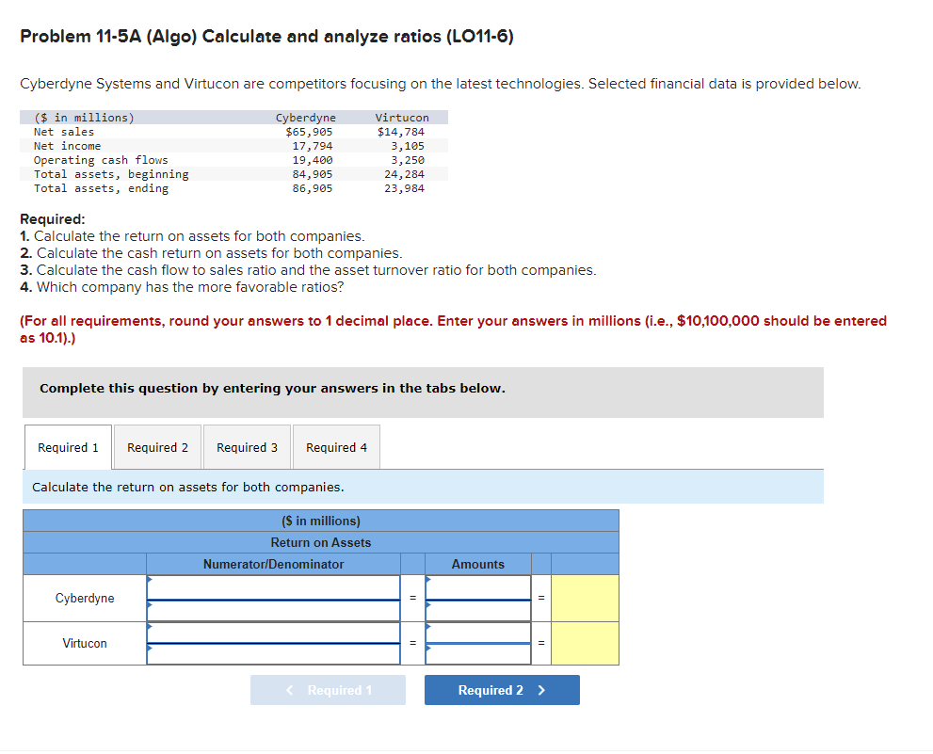Switch to the Required 3 tab
933x754 pixels.
coord(247,447)
